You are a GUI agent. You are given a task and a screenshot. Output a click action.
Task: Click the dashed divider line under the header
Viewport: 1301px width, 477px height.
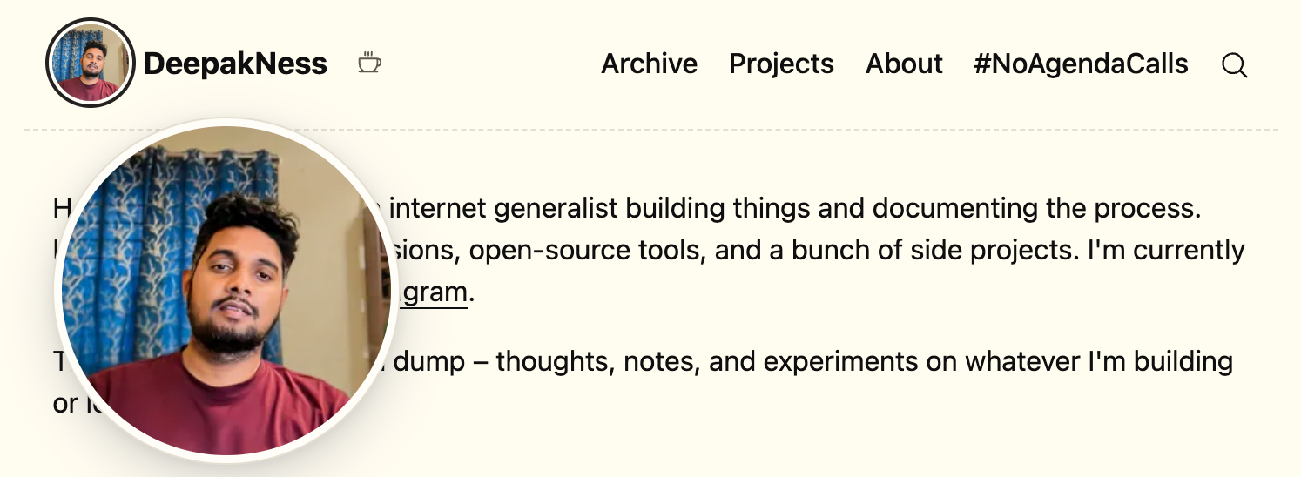pyautogui.click(x=651, y=130)
